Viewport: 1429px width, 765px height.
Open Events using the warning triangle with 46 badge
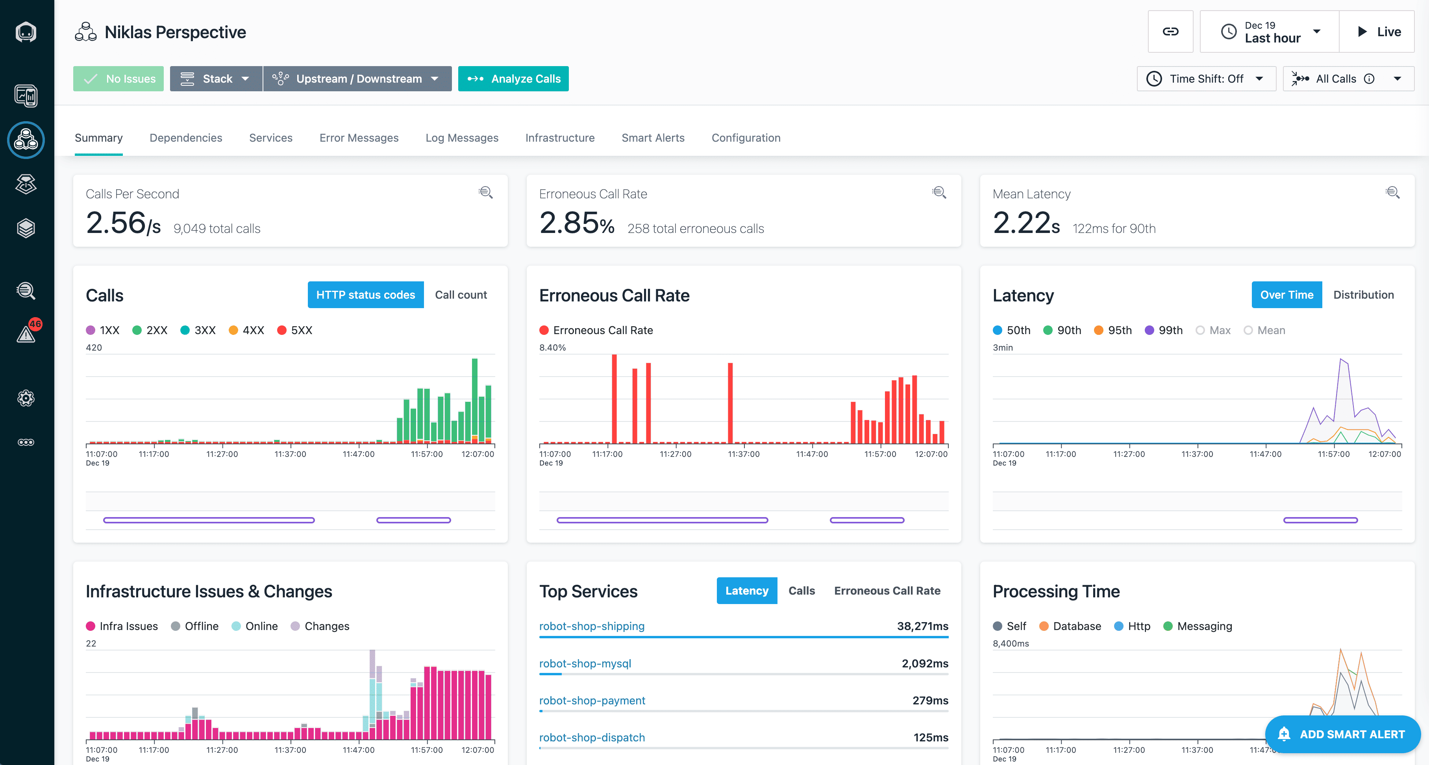[26, 334]
